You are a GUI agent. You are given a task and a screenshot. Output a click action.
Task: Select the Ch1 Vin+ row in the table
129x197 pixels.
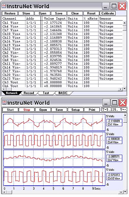62,23
